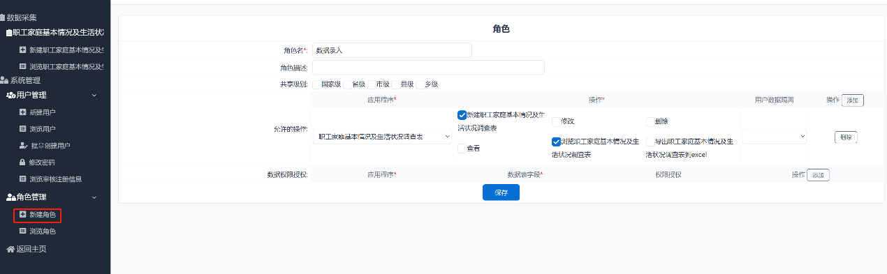Select 浏览角色 in sidebar

coord(42,231)
